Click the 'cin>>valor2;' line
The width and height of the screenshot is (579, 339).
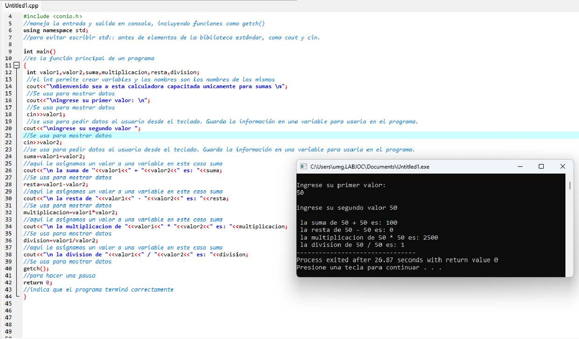(42, 142)
